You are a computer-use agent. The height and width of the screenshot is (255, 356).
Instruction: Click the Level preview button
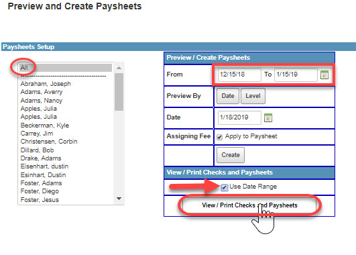click(x=253, y=96)
